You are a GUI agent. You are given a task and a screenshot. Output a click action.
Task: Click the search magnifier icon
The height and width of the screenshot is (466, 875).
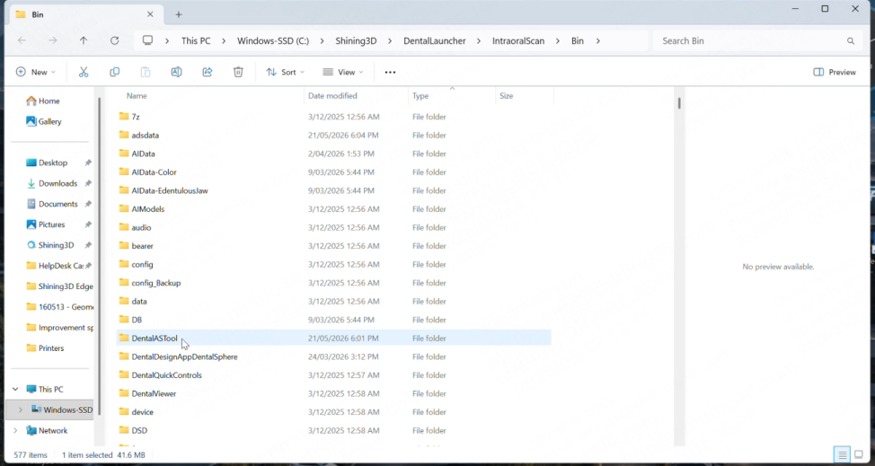tap(851, 40)
